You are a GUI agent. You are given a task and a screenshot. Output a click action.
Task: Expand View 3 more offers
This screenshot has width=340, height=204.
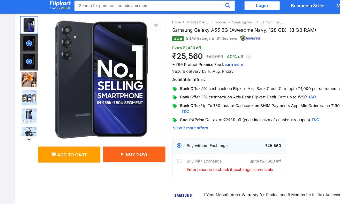190,128
